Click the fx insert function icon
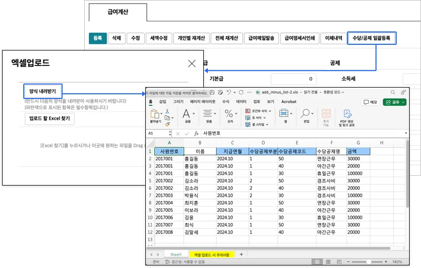Image resolution: width=421 pixels, height=268 pixels. 196,133
